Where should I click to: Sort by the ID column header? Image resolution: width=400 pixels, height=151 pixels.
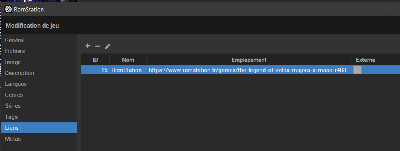tap(95, 60)
